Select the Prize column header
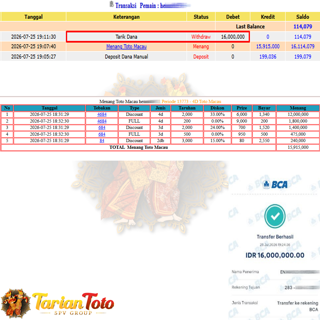Screen dimensions: 320x320 (x=242, y=108)
